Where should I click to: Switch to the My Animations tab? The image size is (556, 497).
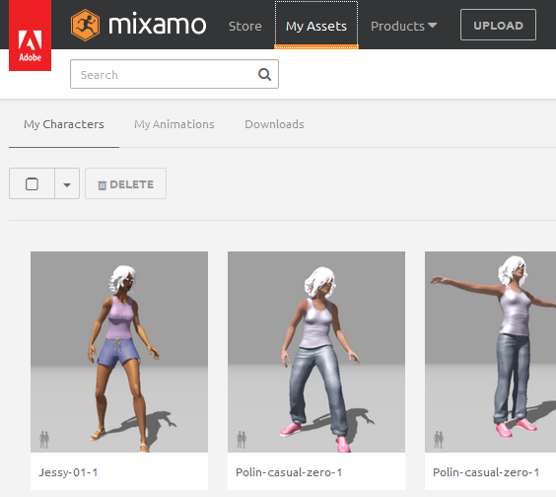[174, 124]
